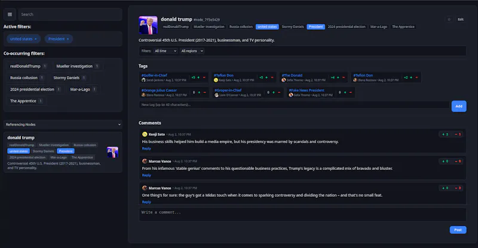Toggle 'Mueller investigation' chip in the node header
Screen dimensions: 478x248
[209, 27]
